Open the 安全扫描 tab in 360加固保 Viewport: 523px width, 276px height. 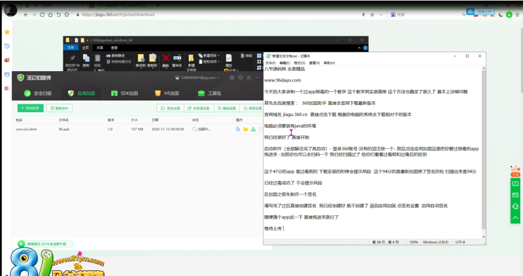38,93
